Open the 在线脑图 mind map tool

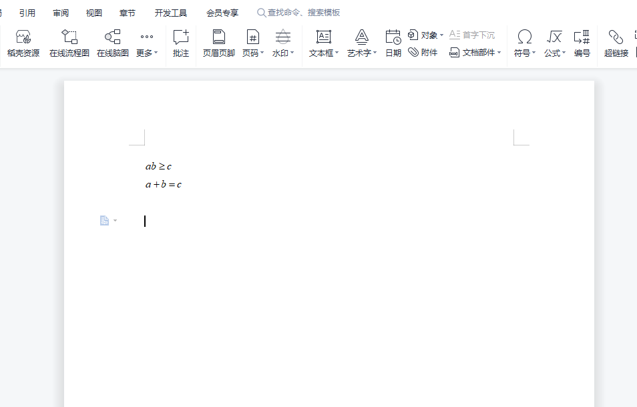coord(113,43)
